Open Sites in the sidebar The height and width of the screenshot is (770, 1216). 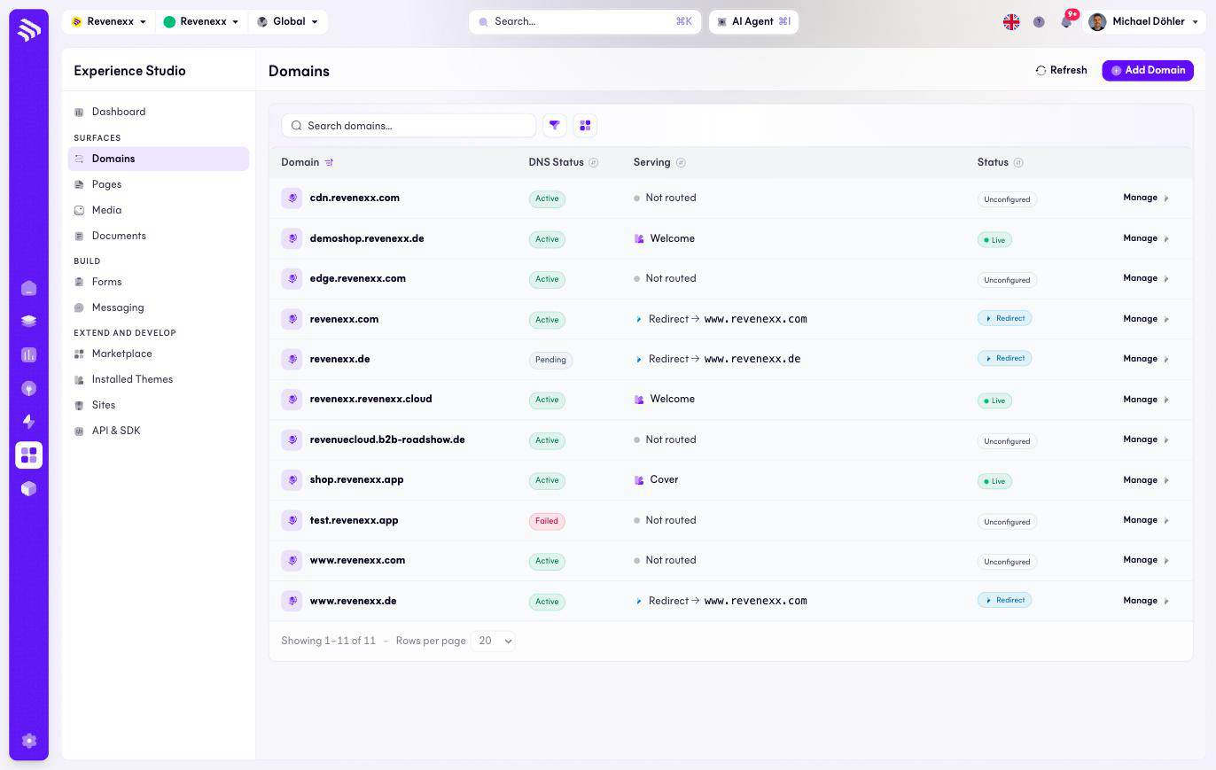158,405
